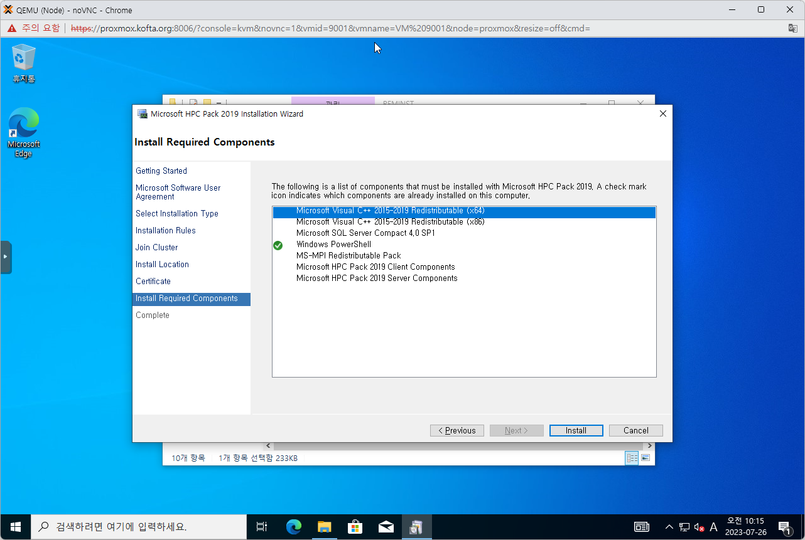This screenshot has height=540, width=805.
Task: Cancel the HPC Pack installation
Action: pos(635,430)
